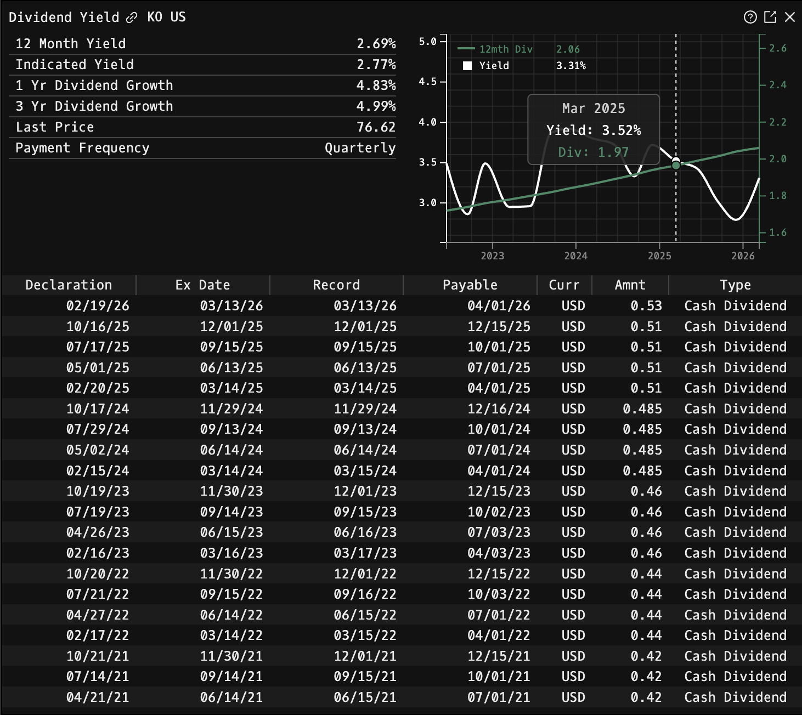Sort by Ex Date column header
This screenshot has height=715, width=802.
click(x=202, y=285)
